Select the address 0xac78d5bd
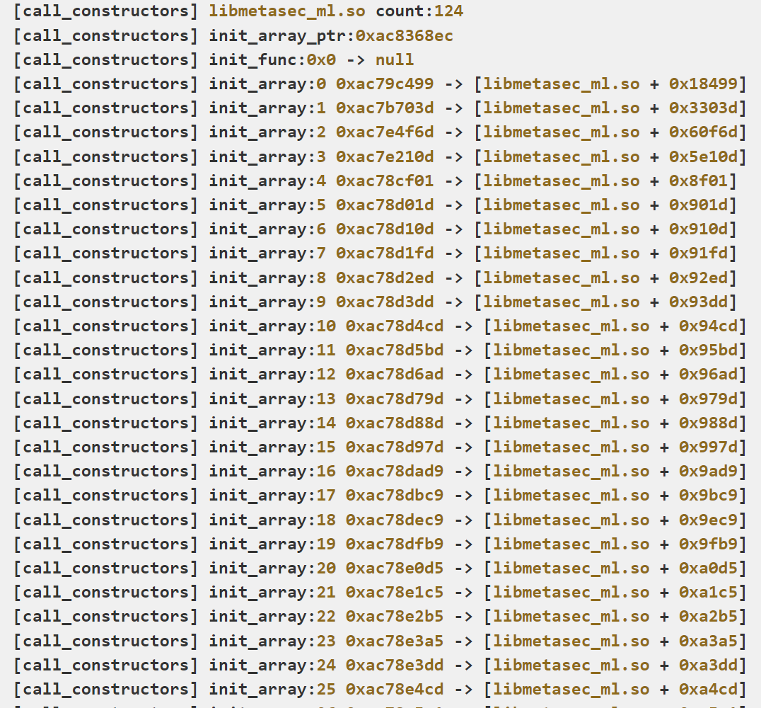 point(395,350)
